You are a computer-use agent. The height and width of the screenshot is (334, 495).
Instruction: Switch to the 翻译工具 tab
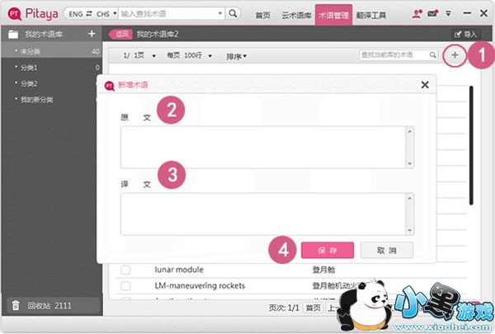371,15
